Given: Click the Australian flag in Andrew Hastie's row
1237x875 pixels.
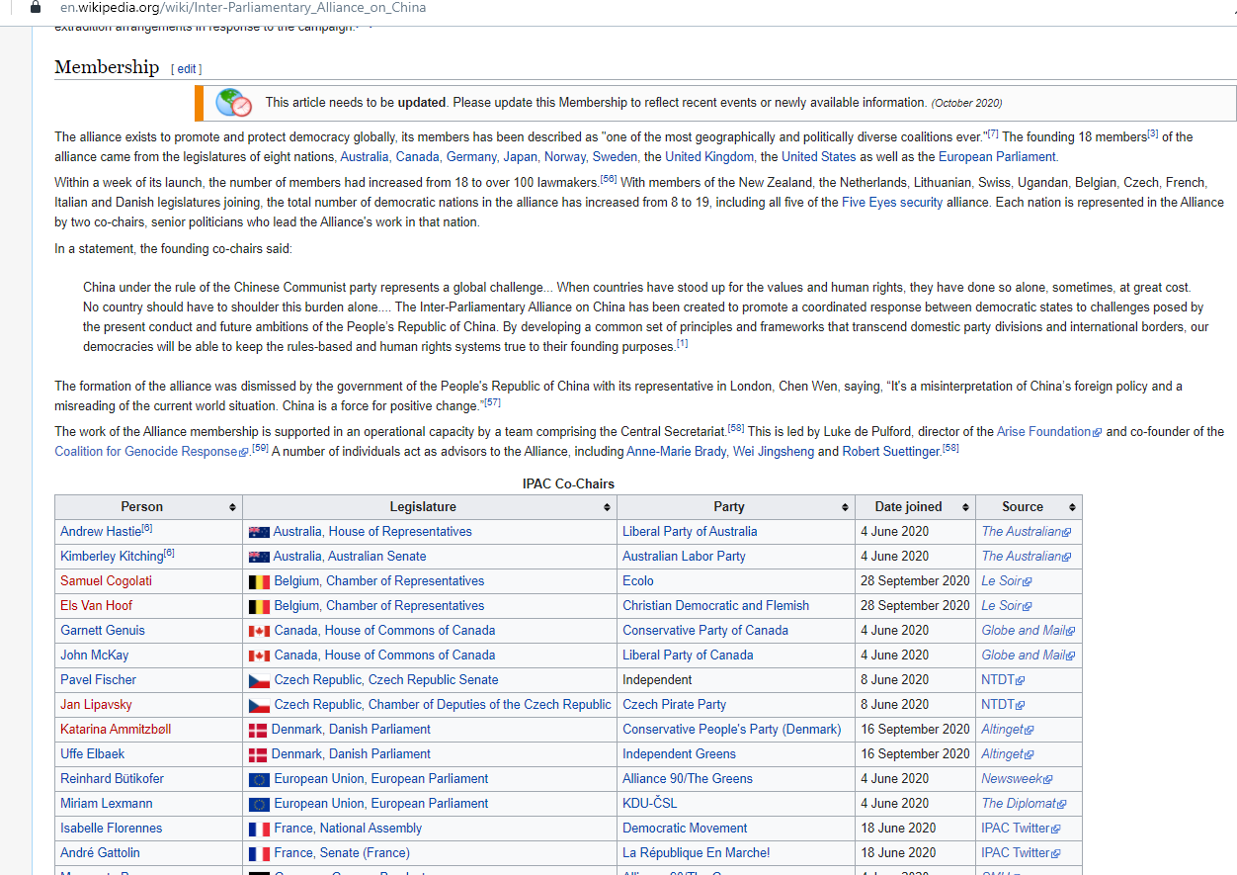Looking at the screenshot, I should pos(259,532).
